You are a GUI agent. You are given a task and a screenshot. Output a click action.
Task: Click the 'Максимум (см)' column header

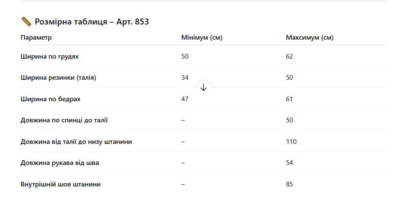pyautogui.click(x=310, y=38)
